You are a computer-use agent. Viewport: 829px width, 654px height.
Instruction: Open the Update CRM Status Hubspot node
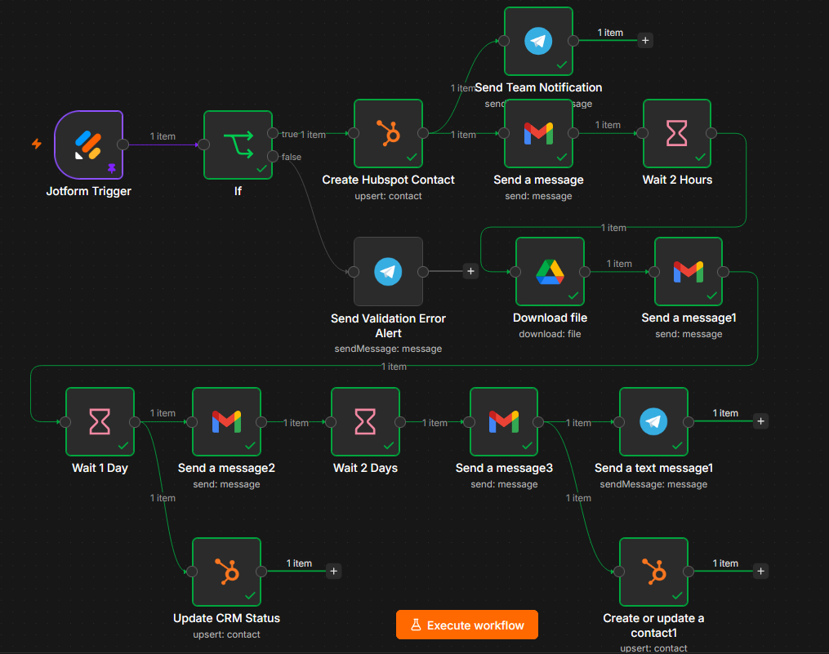226,572
